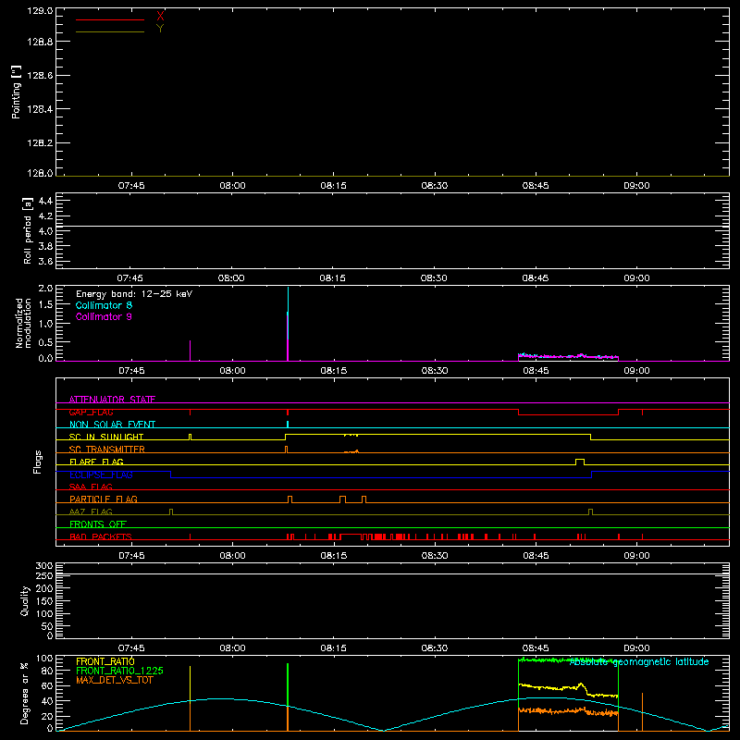Click the SC_TRANSMITTER flag label
Viewport: 740px width, 740px height.
(x=107, y=450)
